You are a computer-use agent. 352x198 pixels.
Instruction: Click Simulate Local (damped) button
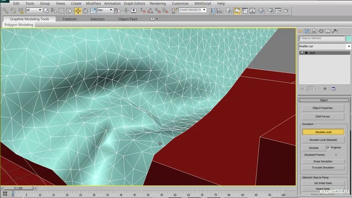(323, 140)
